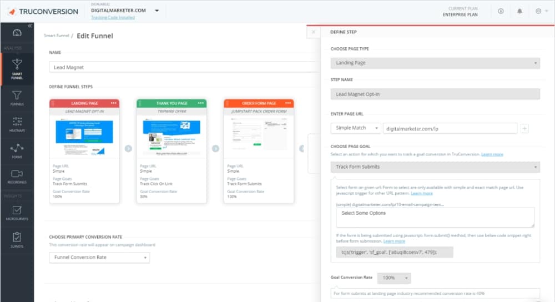The height and width of the screenshot is (302, 555).
Task: Open Microsurveys from the sidebar
Action: (x=17, y=213)
